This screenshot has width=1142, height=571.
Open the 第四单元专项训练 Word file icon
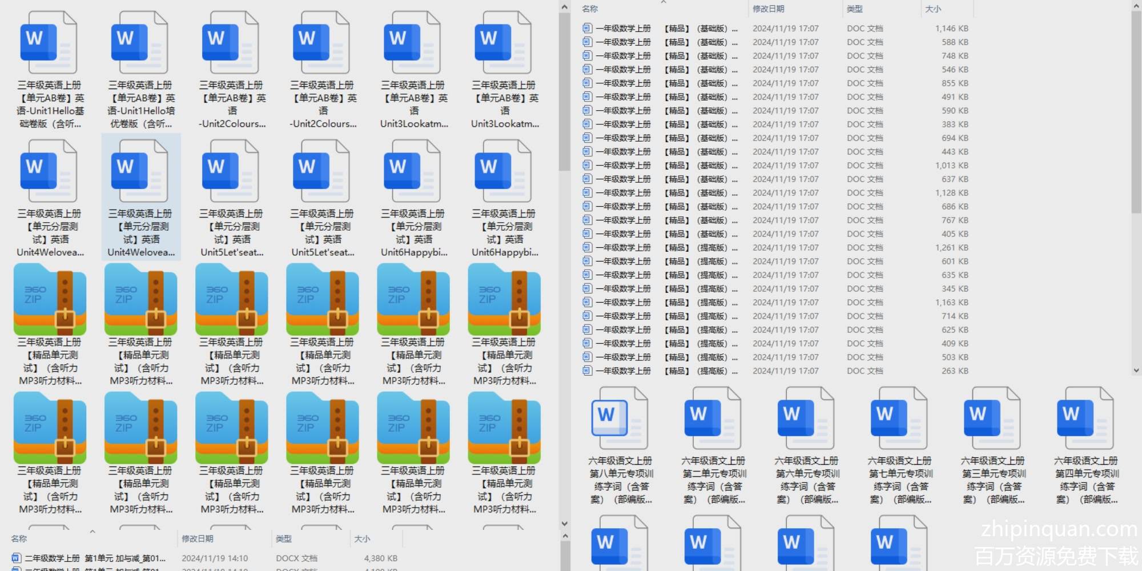pos(1085,417)
